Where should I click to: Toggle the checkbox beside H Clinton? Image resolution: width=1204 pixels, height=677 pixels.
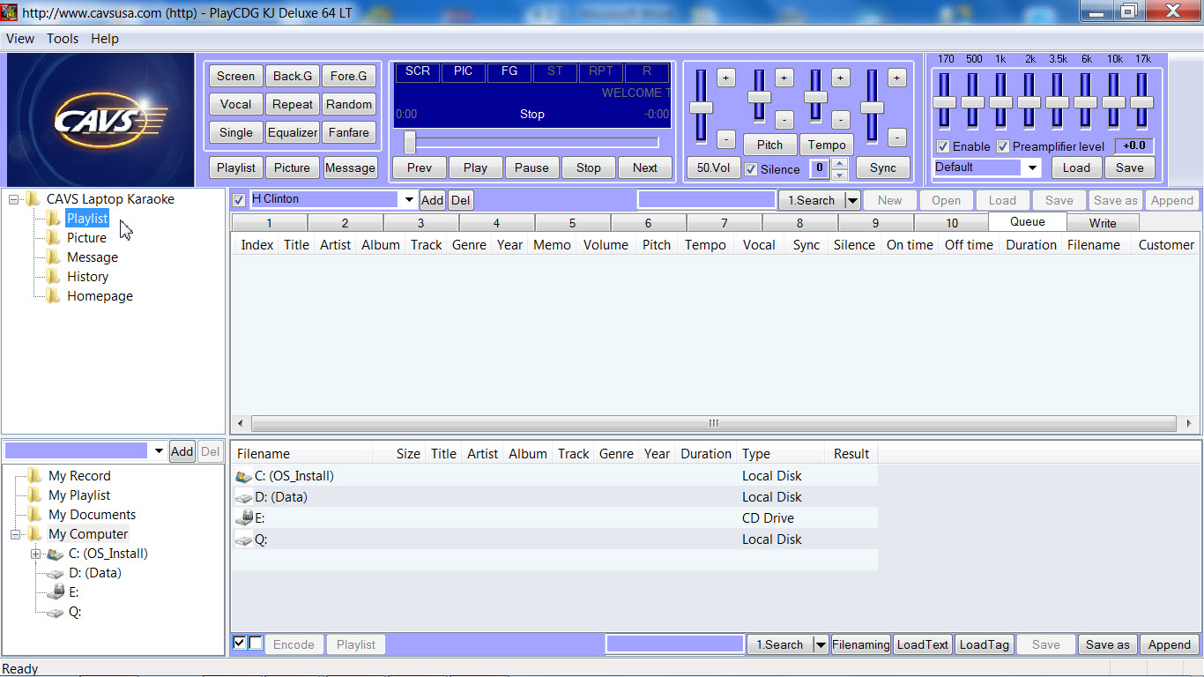click(239, 200)
